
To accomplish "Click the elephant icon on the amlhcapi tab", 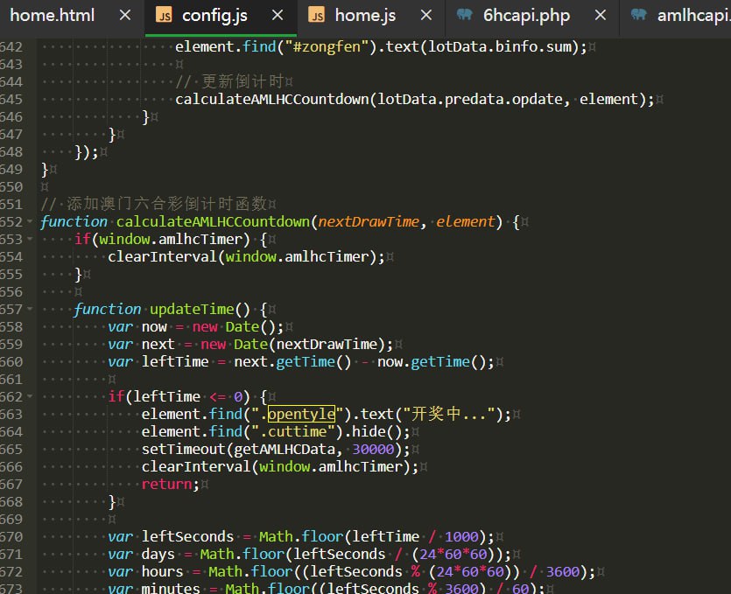I will pyautogui.click(x=639, y=16).
